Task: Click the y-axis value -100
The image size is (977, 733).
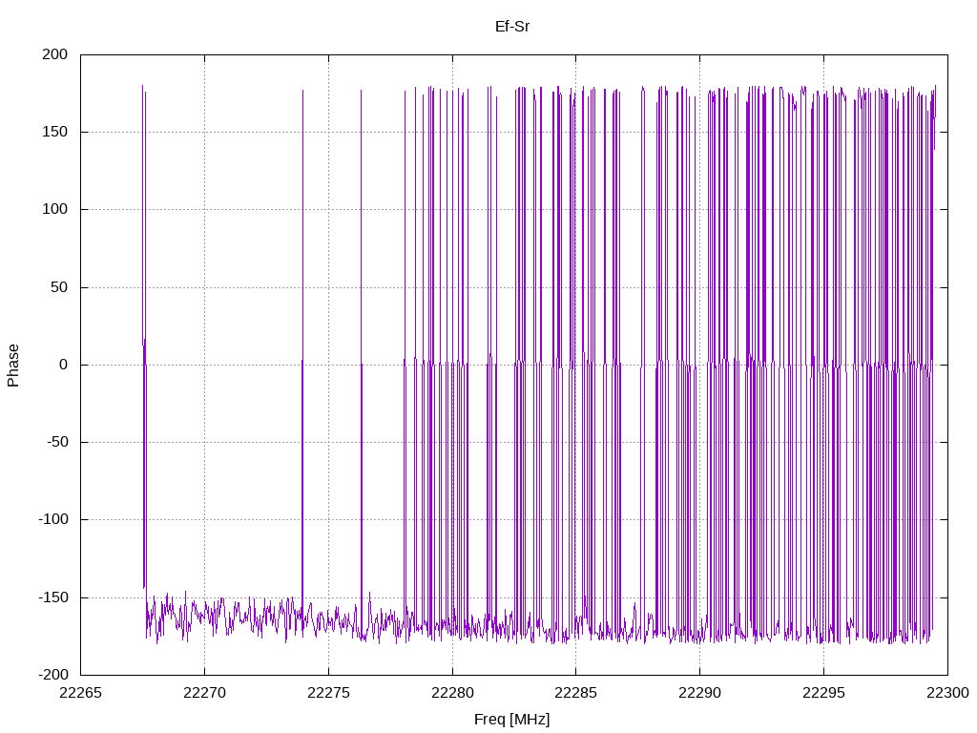Action: click(x=53, y=519)
